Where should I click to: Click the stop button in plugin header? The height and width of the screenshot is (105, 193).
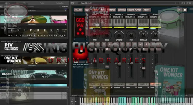click(x=185, y=10)
